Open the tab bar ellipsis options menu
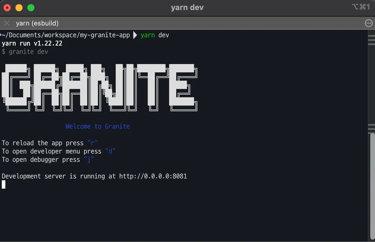 [368, 23]
